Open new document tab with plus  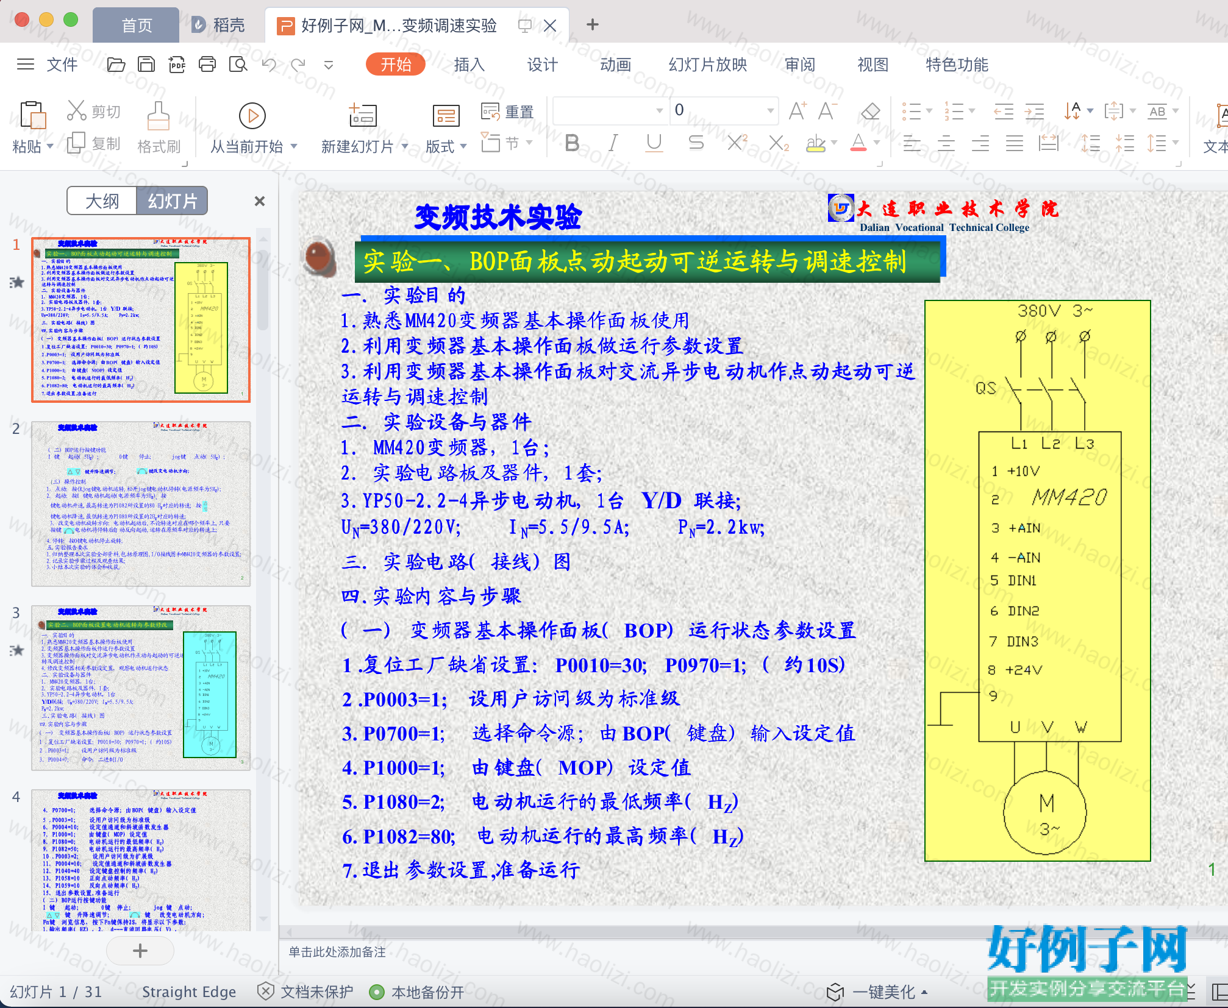[x=592, y=24]
